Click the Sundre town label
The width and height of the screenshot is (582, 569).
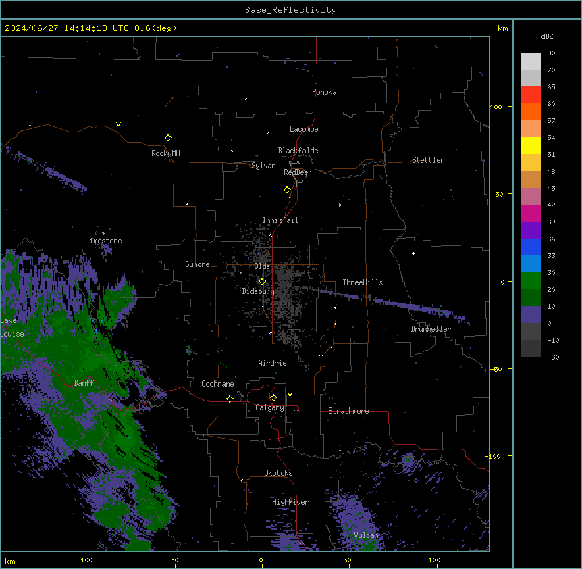197,264
